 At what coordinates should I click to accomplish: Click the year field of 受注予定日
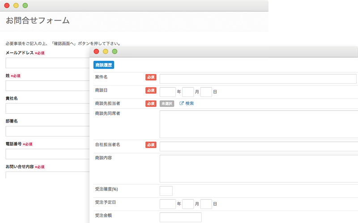(x=167, y=204)
